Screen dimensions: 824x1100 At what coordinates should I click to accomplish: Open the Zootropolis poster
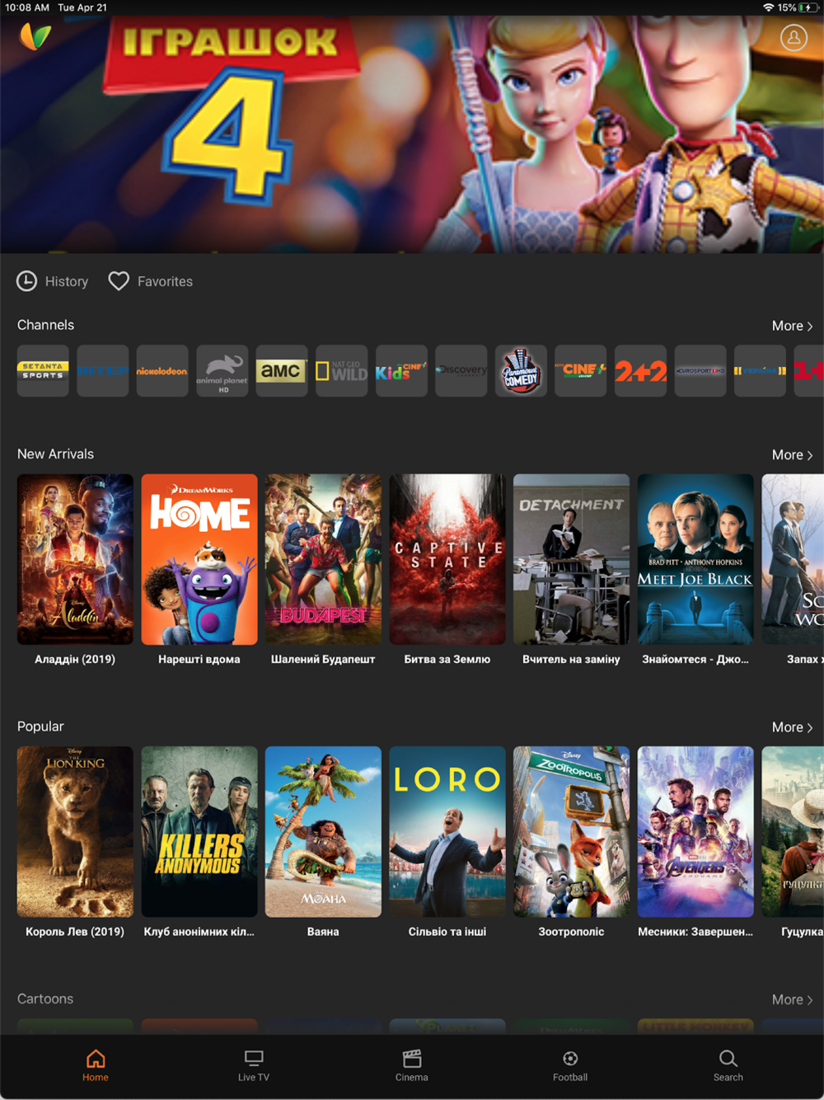[571, 832]
